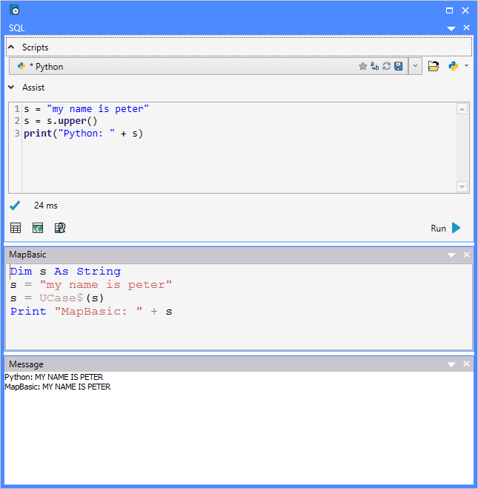
Task: Open the MapBasic window options dropdown
Action: (x=451, y=255)
